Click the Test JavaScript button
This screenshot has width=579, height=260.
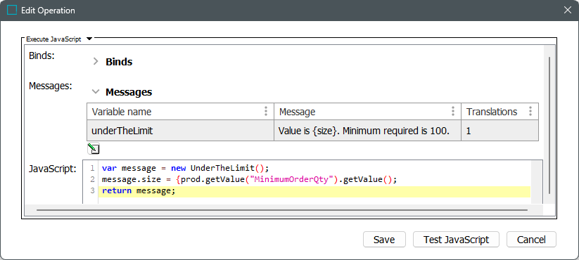(456, 240)
